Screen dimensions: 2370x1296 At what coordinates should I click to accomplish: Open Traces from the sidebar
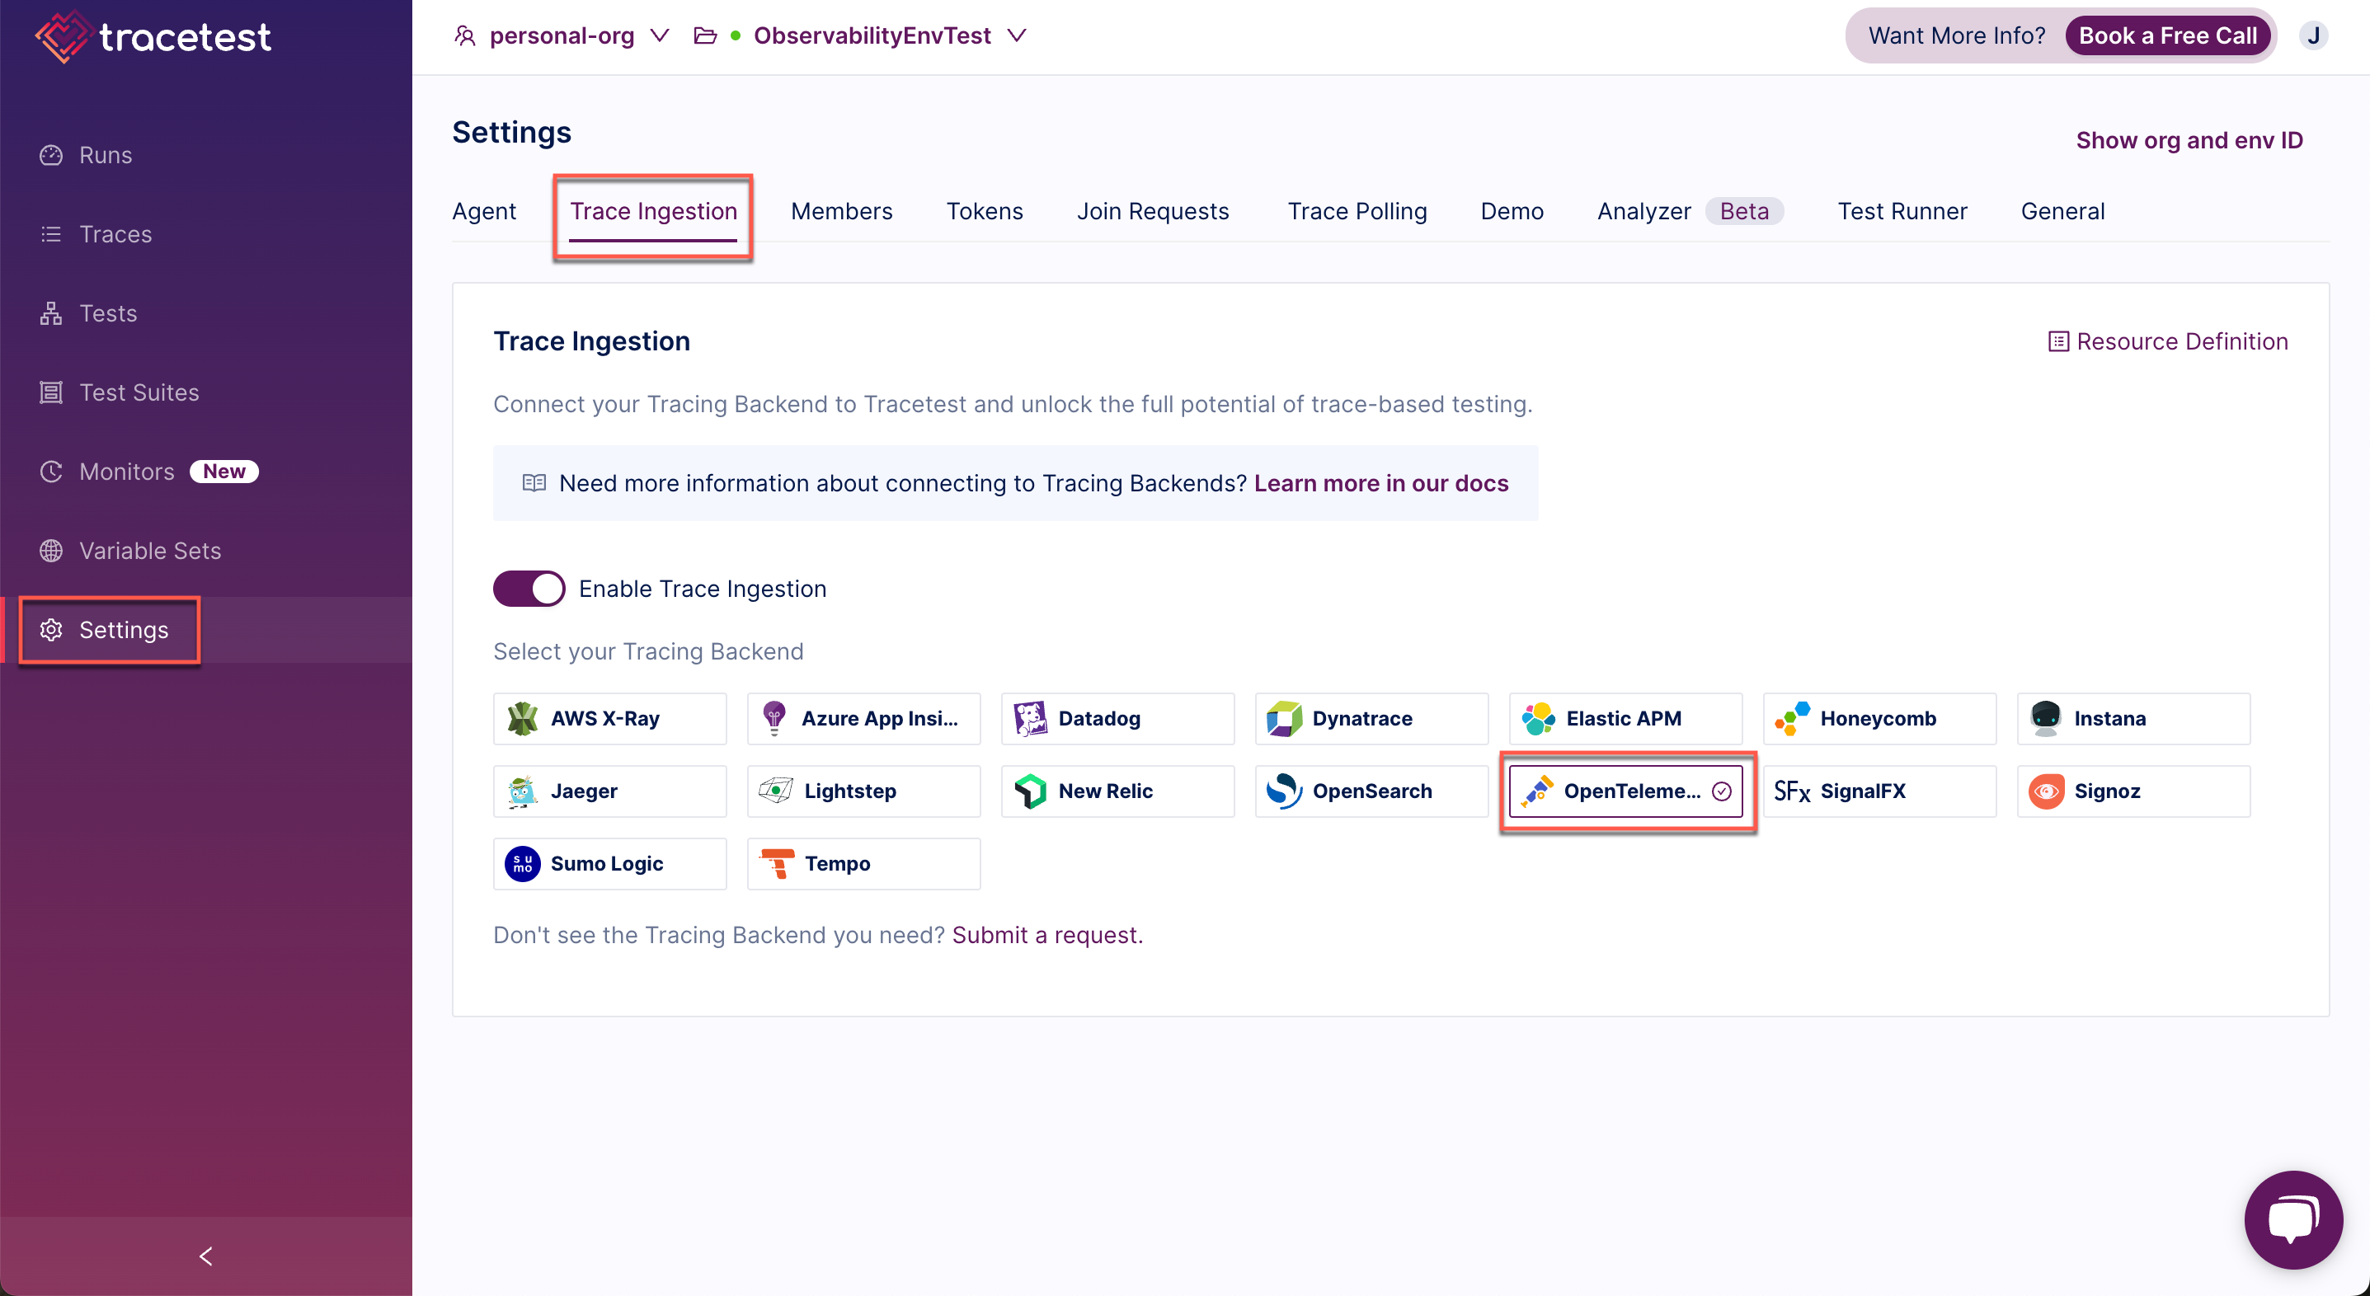point(206,234)
